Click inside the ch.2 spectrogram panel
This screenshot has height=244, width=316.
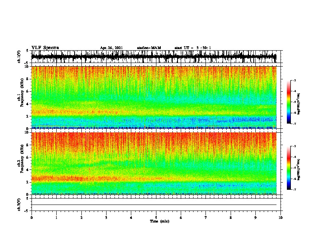point(154,163)
